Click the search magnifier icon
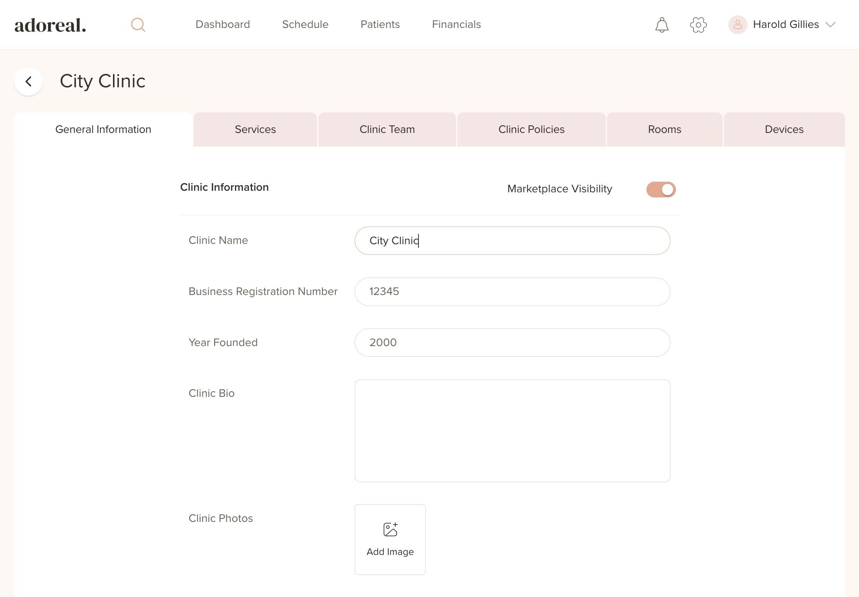The height and width of the screenshot is (597, 859). [138, 25]
